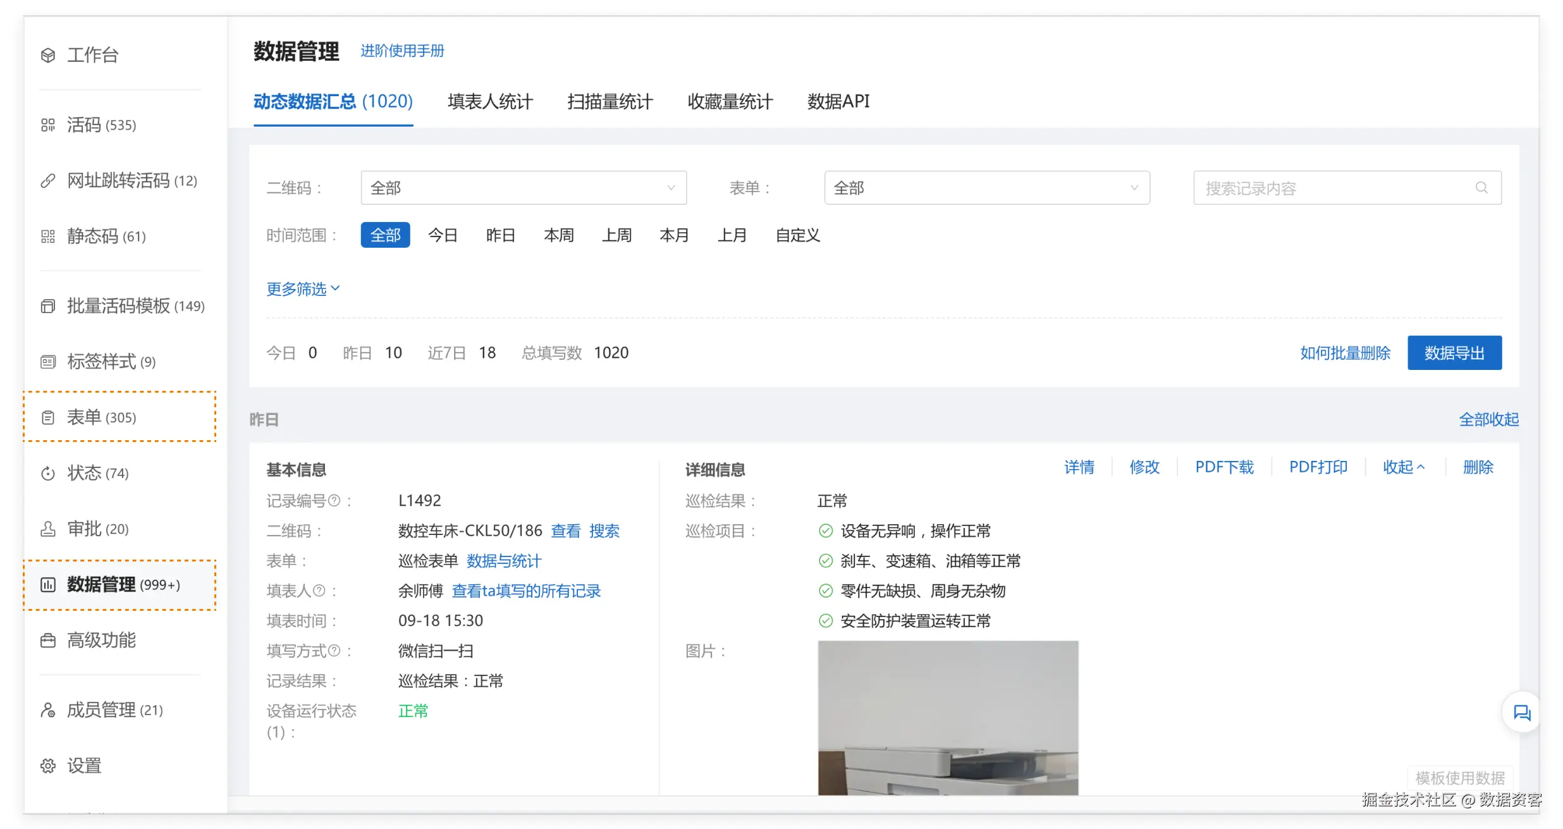Select the 本周 time range filter
Image resolution: width=1563 pixels, height=829 pixels.
(x=558, y=235)
